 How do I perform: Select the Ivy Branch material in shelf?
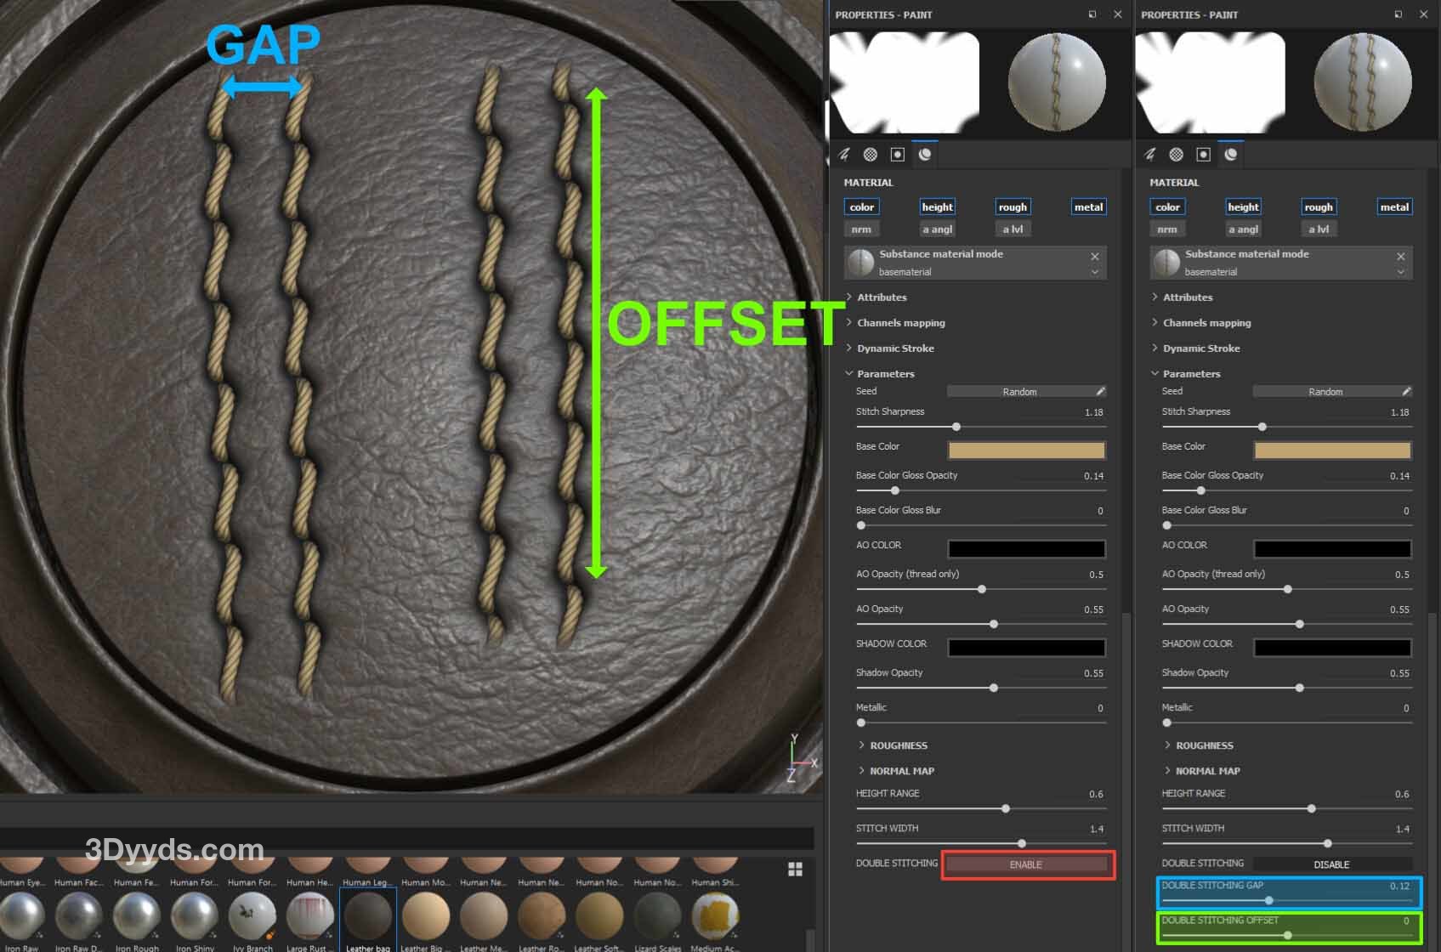252,918
